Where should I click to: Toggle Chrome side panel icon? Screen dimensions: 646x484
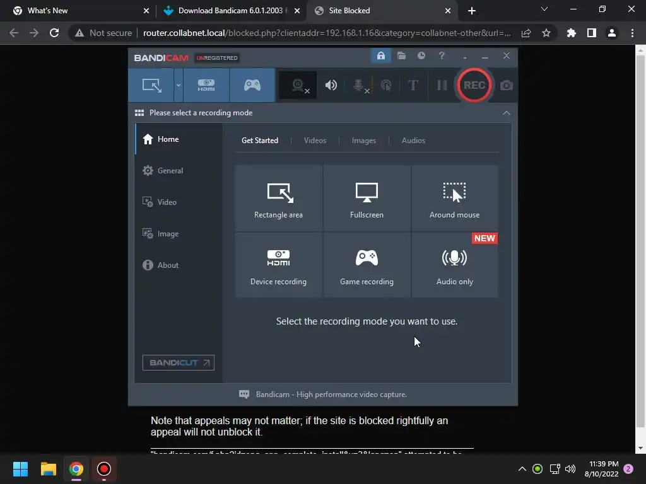[x=591, y=33]
